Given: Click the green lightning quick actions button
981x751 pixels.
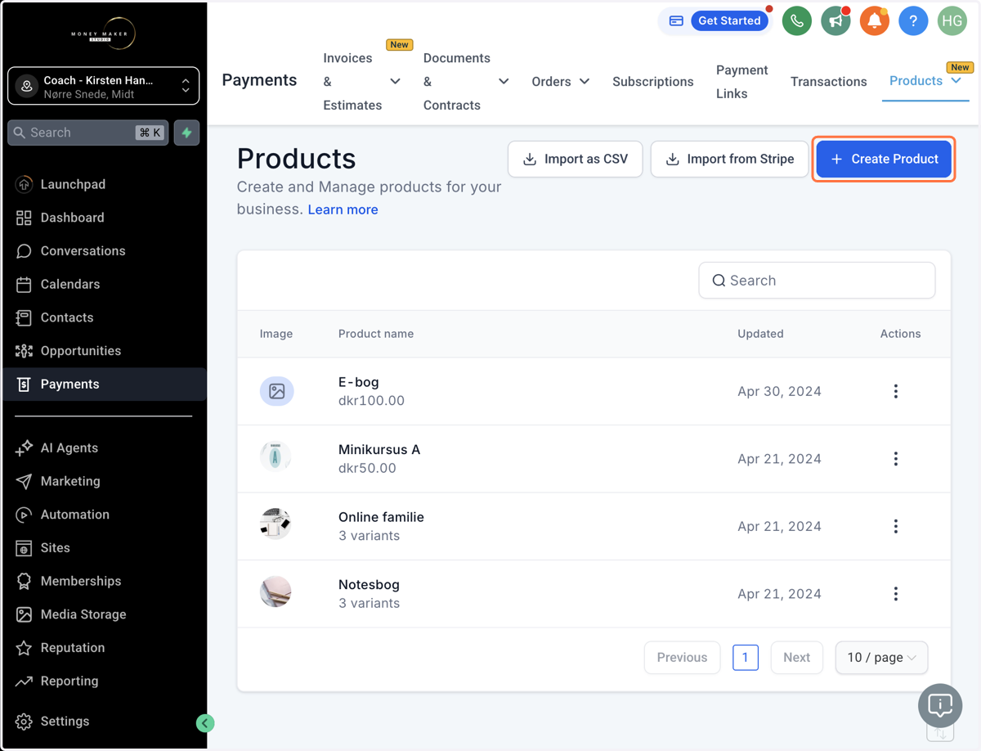Looking at the screenshot, I should pos(187,133).
